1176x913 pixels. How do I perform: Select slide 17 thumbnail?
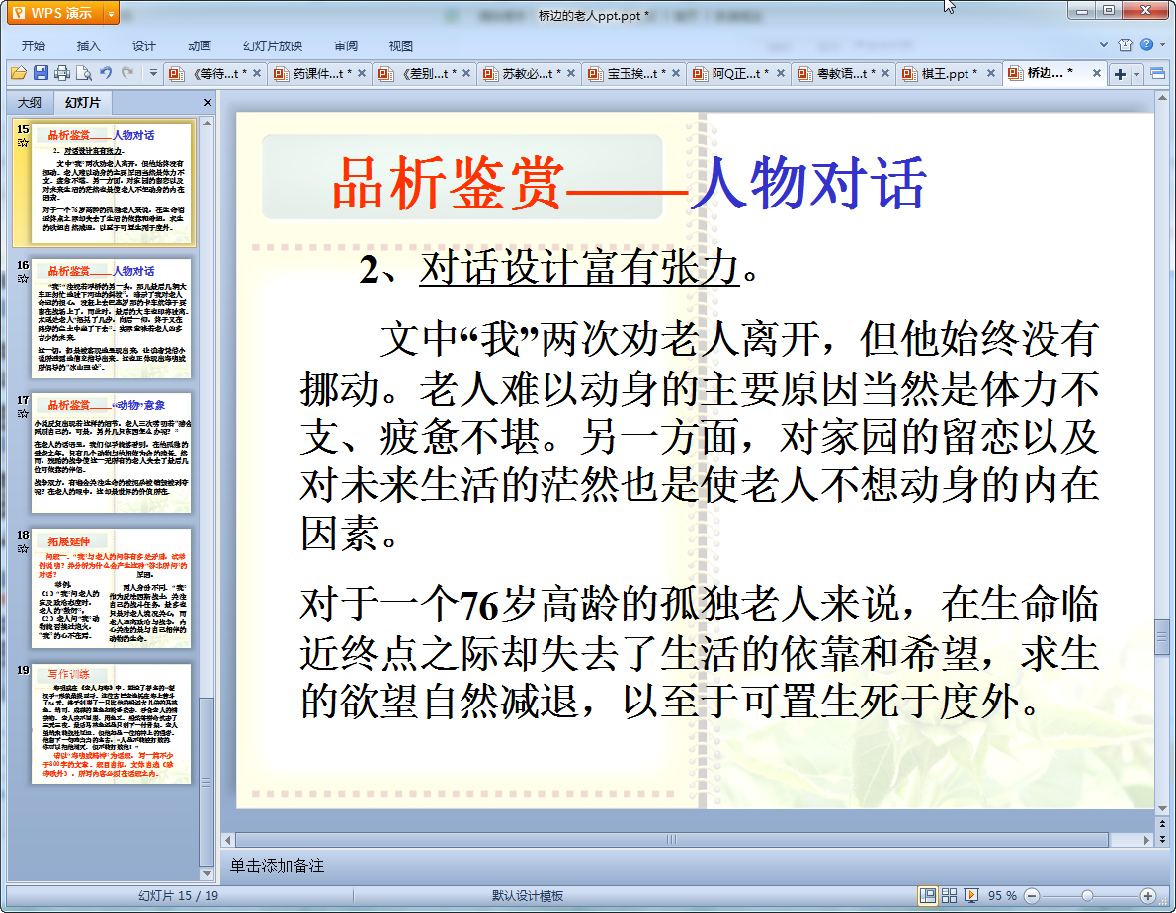click(112, 453)
